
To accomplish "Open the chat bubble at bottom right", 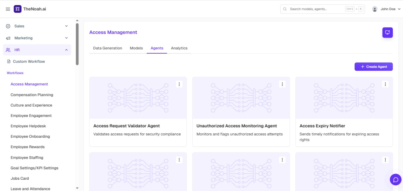I will (395, 179).
